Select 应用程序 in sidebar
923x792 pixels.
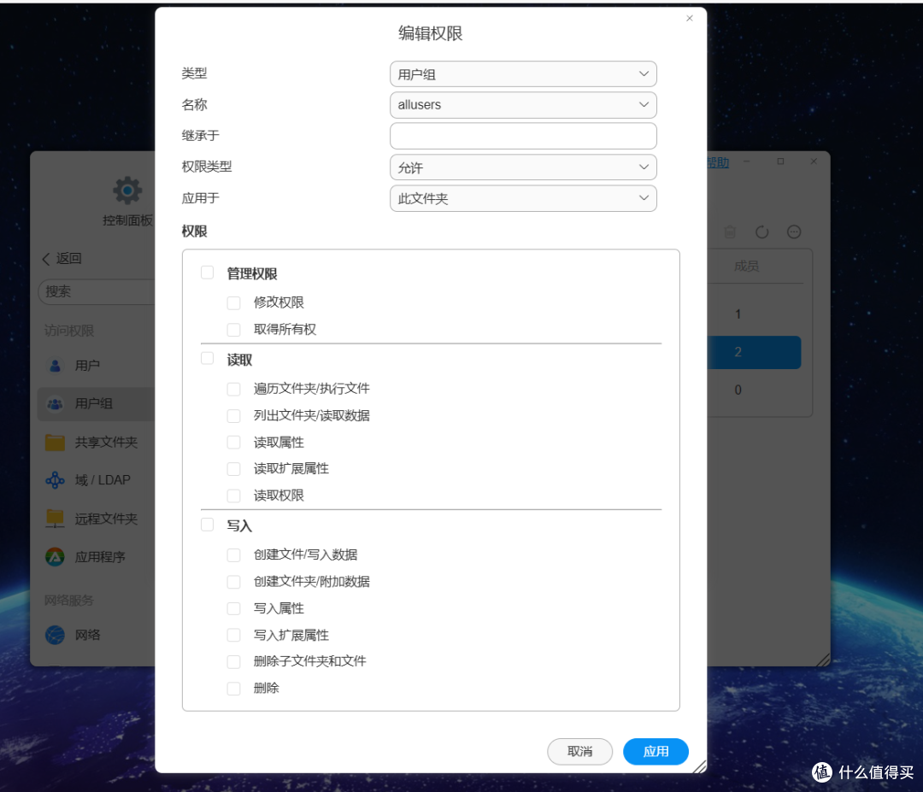pos(100,557)
